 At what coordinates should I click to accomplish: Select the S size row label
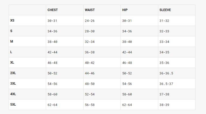[x=11, y=31]
